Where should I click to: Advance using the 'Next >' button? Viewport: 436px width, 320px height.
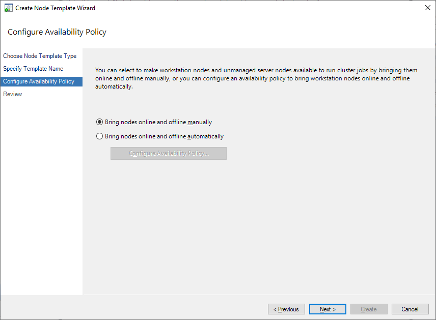coord(328,309)
